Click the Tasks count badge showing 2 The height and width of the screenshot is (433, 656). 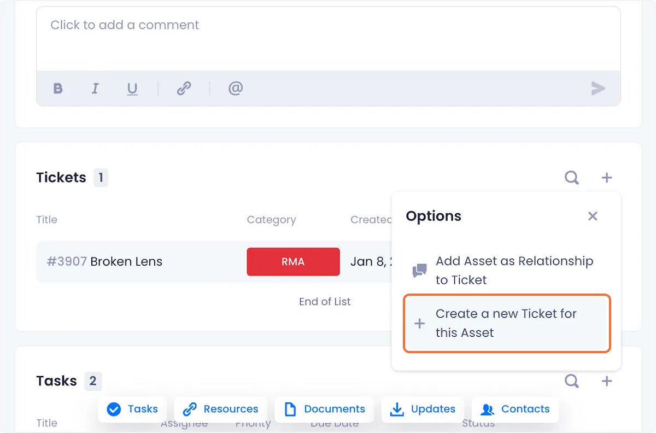[x=93, y=381]
